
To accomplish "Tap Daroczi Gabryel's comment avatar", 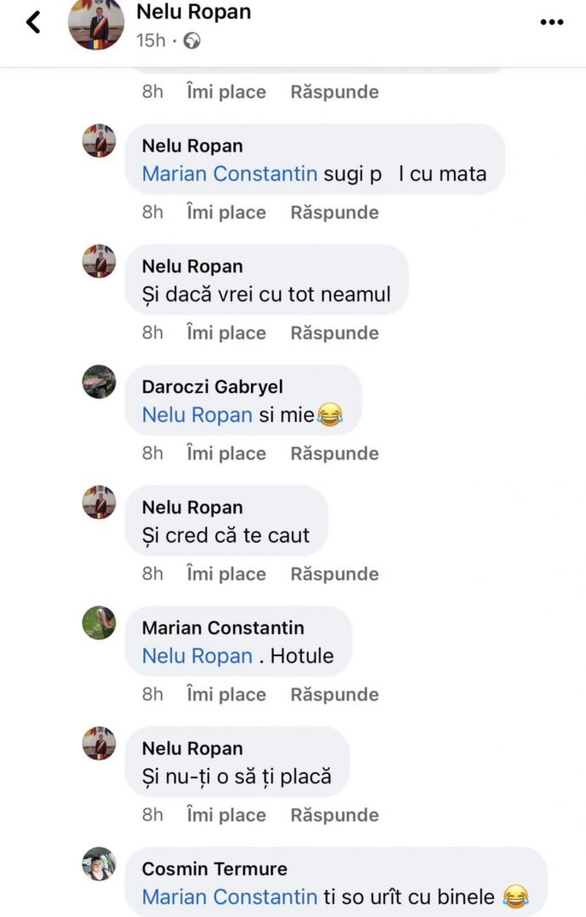I will pos(99,382).
